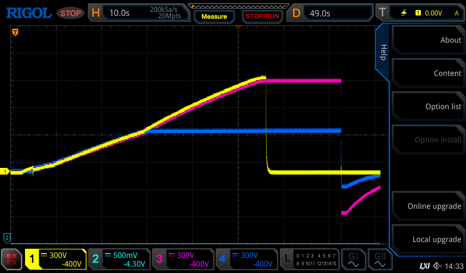Click the GI signal generator icon

point(353,259)
